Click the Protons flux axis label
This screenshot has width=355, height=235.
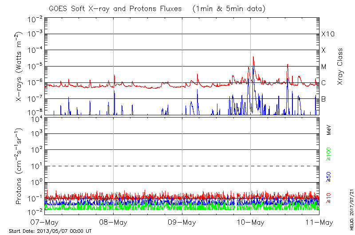20,167
